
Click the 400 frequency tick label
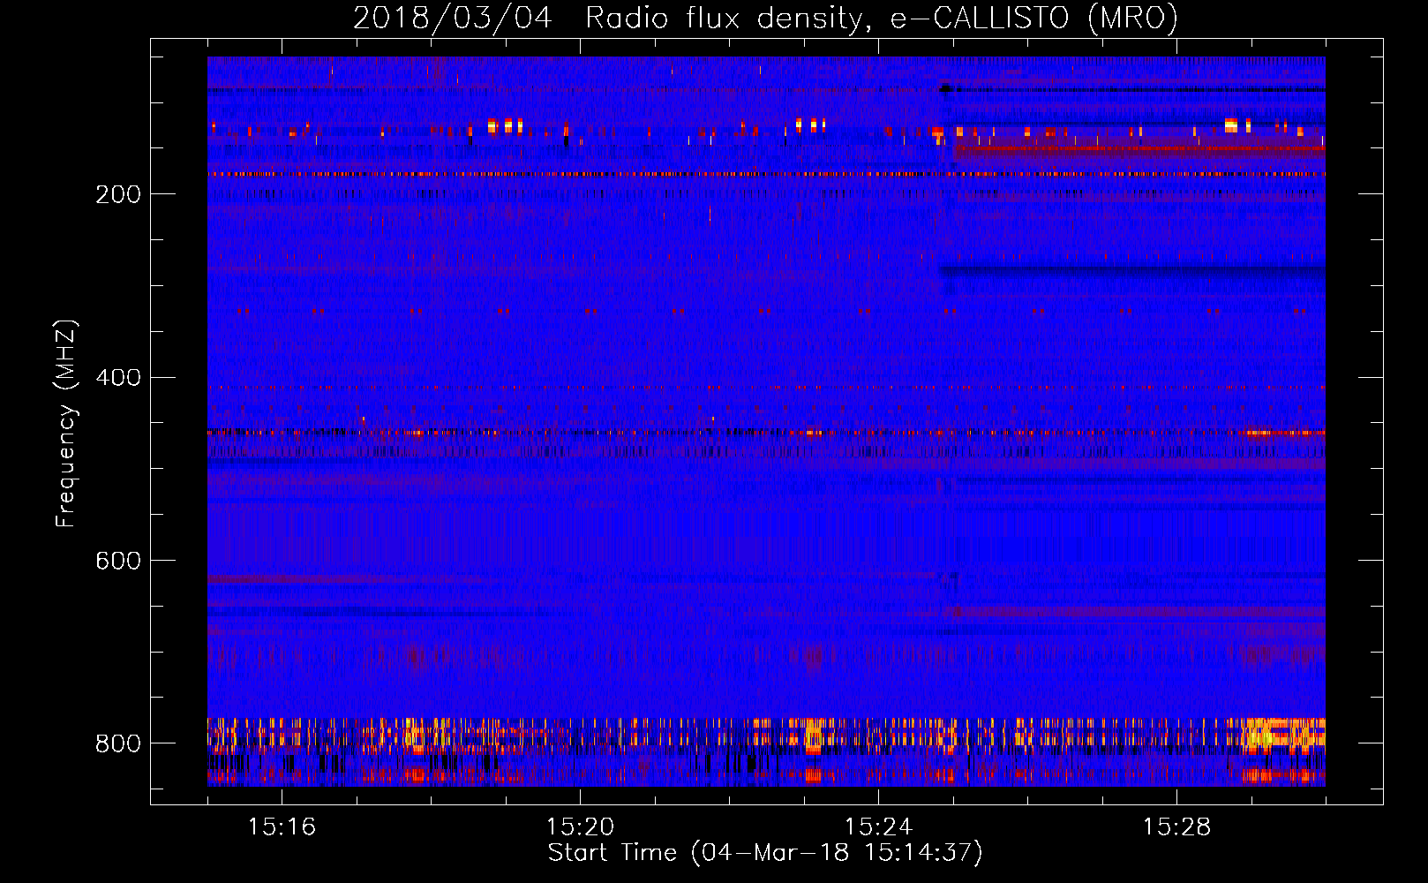(118, 378)
